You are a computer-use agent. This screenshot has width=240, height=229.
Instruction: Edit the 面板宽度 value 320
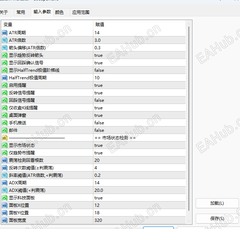click(x=139, y=220)
